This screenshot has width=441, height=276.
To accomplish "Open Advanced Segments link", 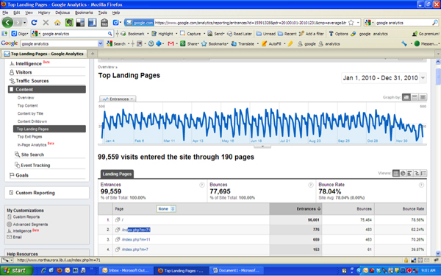I will (x=30, y=224).
